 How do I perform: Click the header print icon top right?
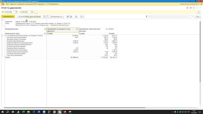click(x=191, y=8)
